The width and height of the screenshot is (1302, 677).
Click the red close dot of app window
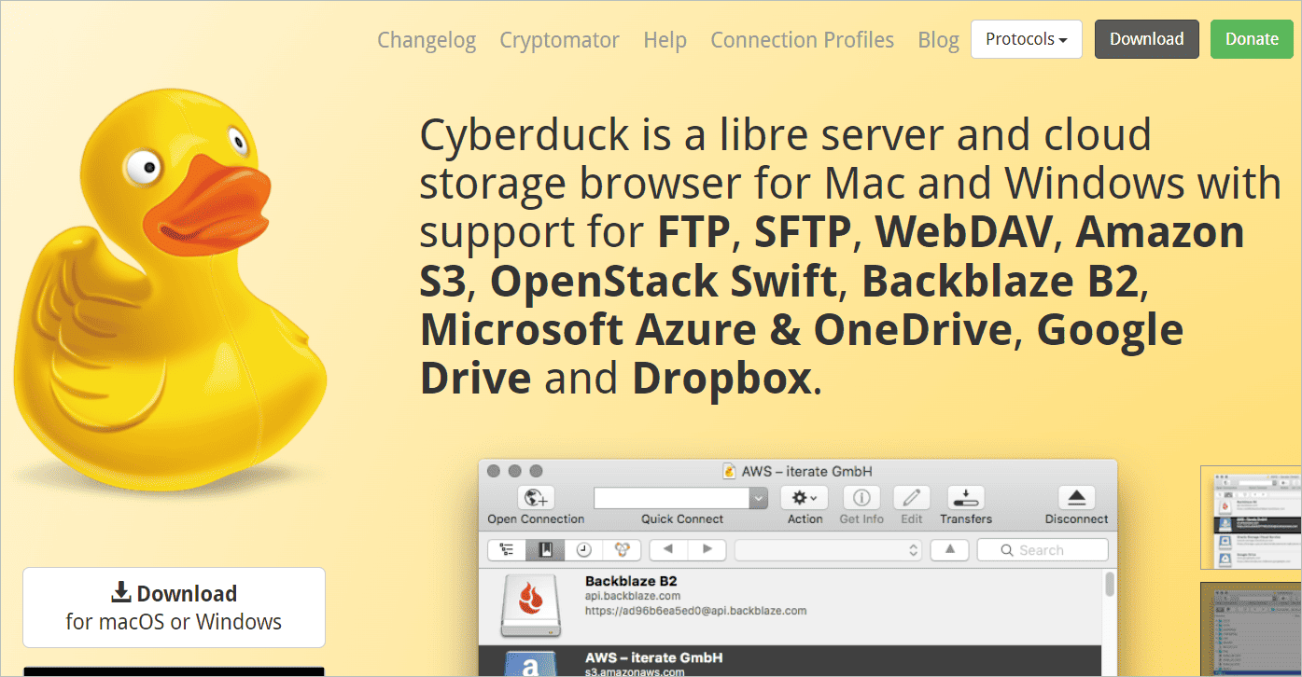(x=494, y=471)
